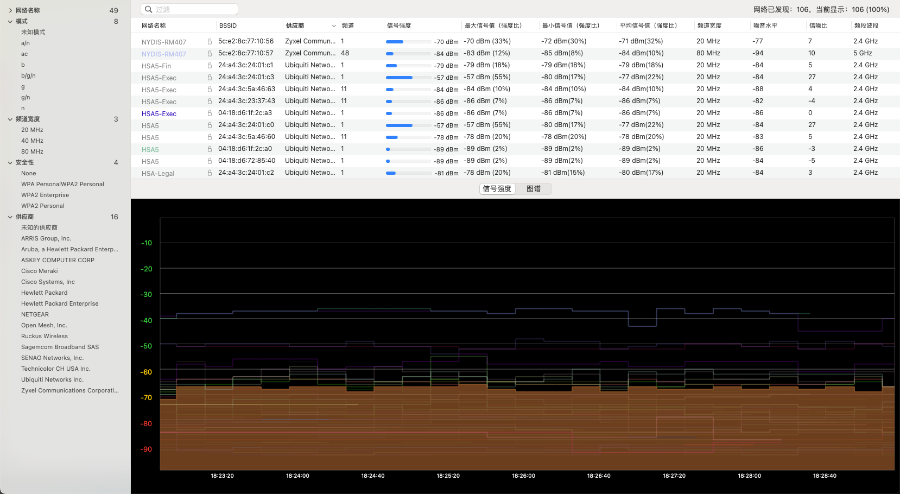This screenshot has width=900, height=494.
Task: Collapse the 安全性 sidebar group
Action: point(10,162)
